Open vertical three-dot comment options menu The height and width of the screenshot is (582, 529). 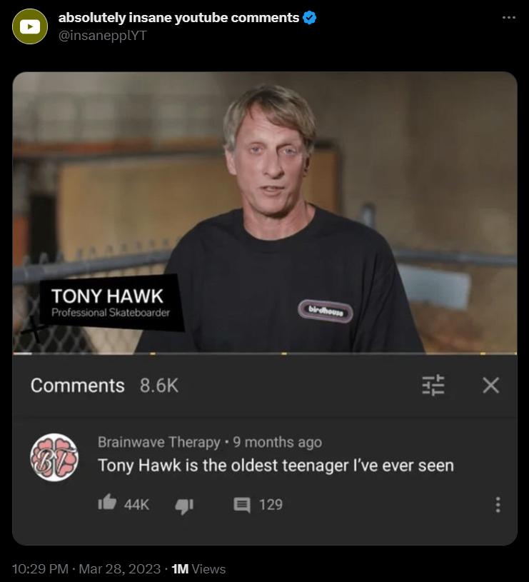(498, 505)
